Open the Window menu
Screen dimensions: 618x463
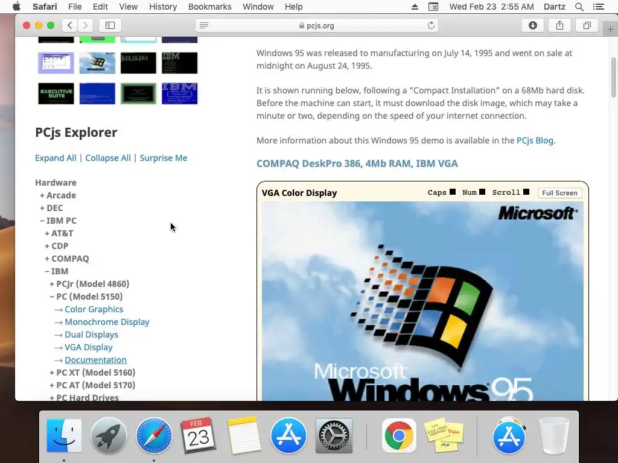[258, 7]
